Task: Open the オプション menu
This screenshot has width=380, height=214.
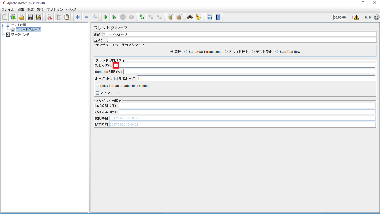Action: coord(55,10)
